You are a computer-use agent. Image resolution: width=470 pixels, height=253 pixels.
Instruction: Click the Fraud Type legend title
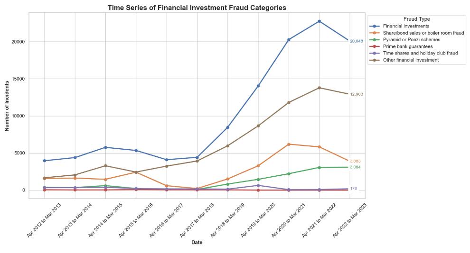click(417, 19)
